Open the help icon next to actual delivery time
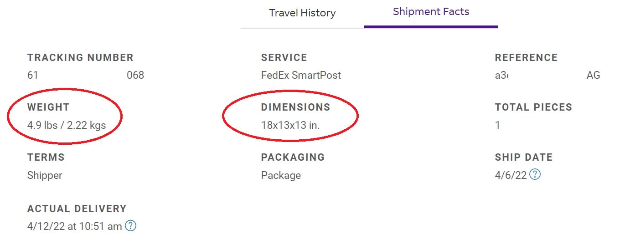Image resolution: width=625 pixels, height=249 pixels. click(x=131, y=226)
